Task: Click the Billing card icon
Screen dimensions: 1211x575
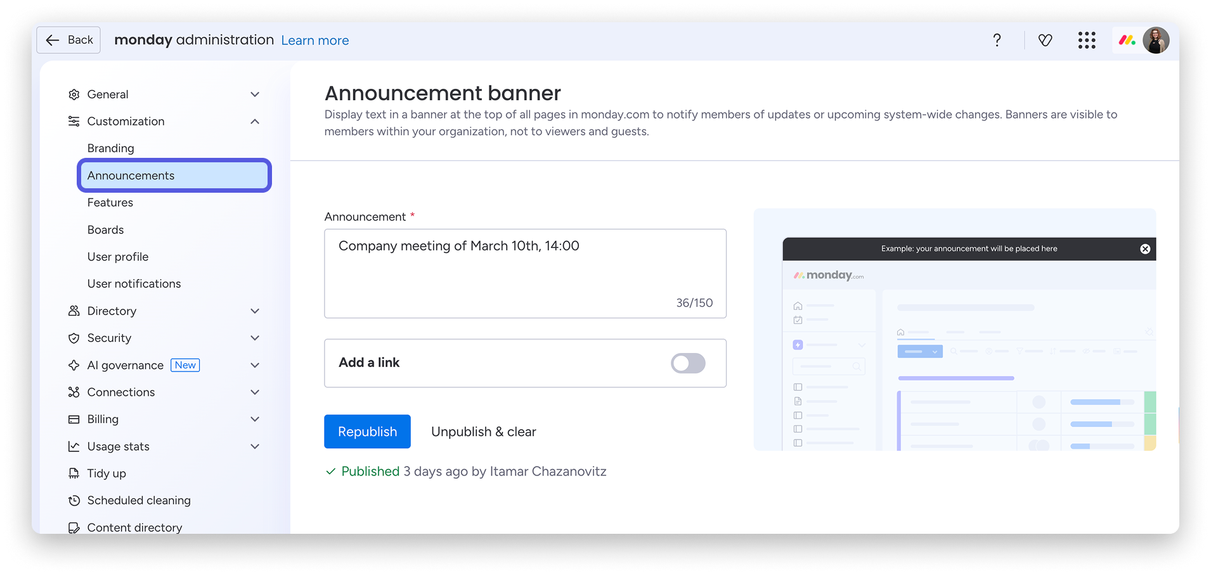Action: [x=74, y=419]
